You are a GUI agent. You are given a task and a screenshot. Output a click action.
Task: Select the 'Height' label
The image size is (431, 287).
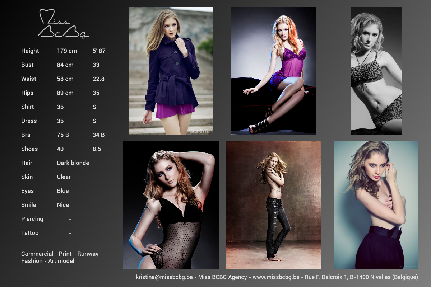tap(30, 51)
